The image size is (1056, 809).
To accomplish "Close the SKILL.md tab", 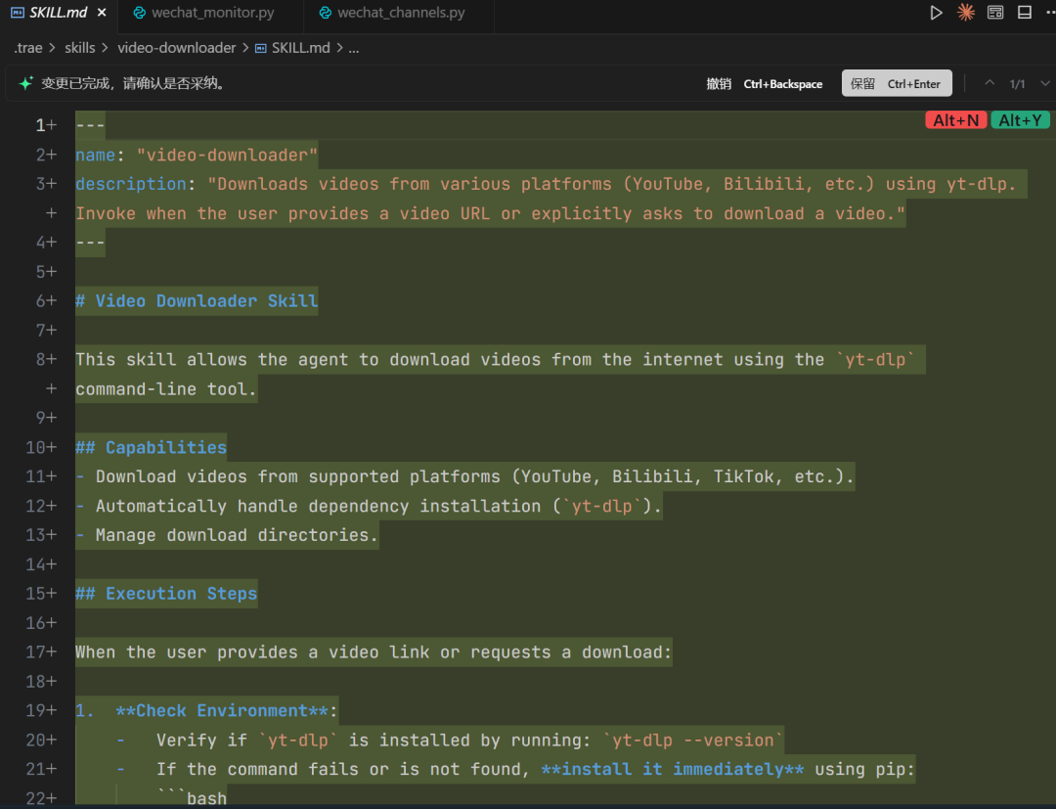I will (x=102, y=13).
